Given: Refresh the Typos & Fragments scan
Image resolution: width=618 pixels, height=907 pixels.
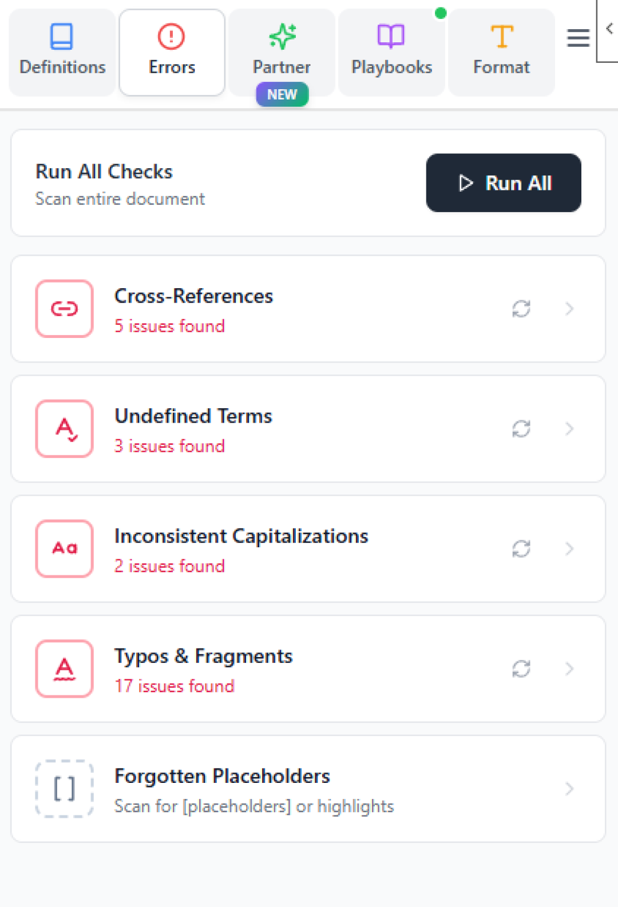Looking at the screenshot, I should [521, 669].
